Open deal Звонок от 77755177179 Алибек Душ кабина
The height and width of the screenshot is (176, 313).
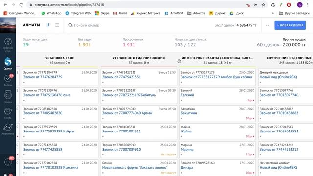click(x=216, y=77)
